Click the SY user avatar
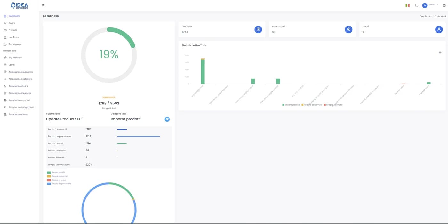 (425, 5)
